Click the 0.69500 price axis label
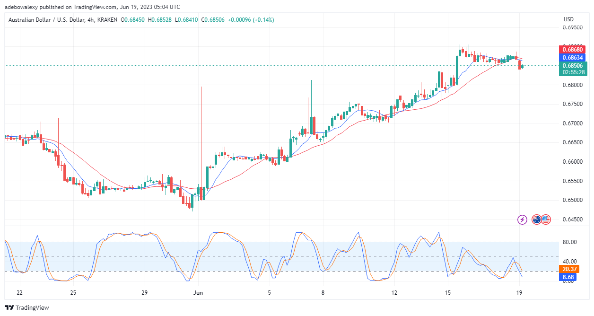 (572, 27)
